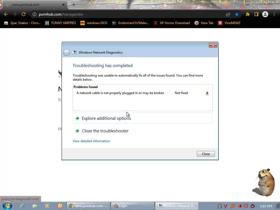Click the leftmost grey system tray icon
280x210 pixels.
pos(219,206)
